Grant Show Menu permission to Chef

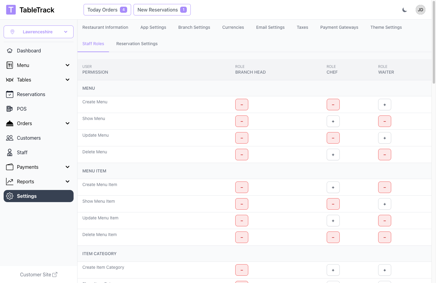coord(333,121)
